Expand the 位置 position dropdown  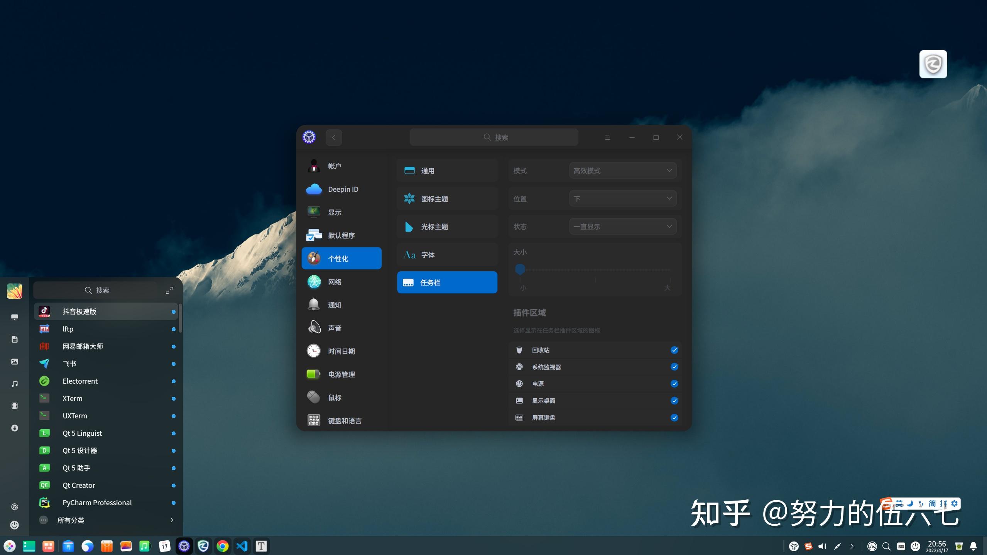[x=623, y=199]
